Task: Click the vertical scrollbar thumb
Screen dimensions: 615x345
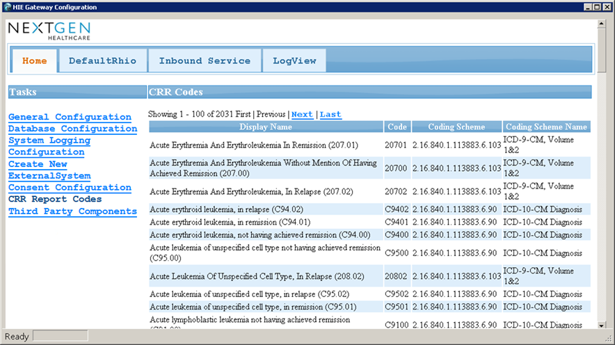Action: [x=601, y=50]
